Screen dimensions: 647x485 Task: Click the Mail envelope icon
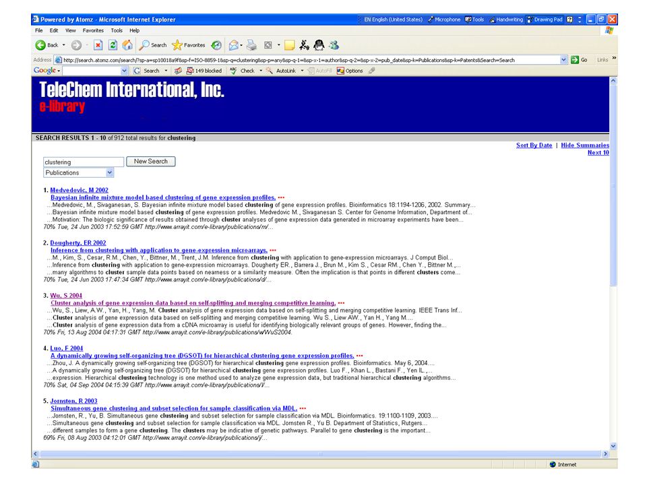(x=234, y=45)
